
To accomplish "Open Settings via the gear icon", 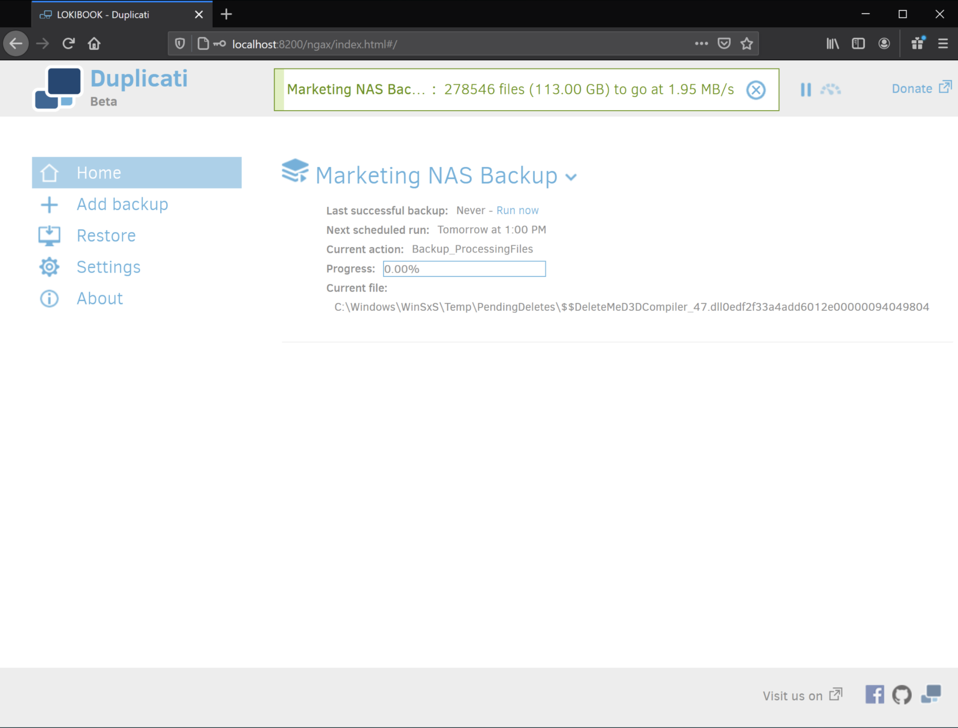I will (x=49, y=267).
